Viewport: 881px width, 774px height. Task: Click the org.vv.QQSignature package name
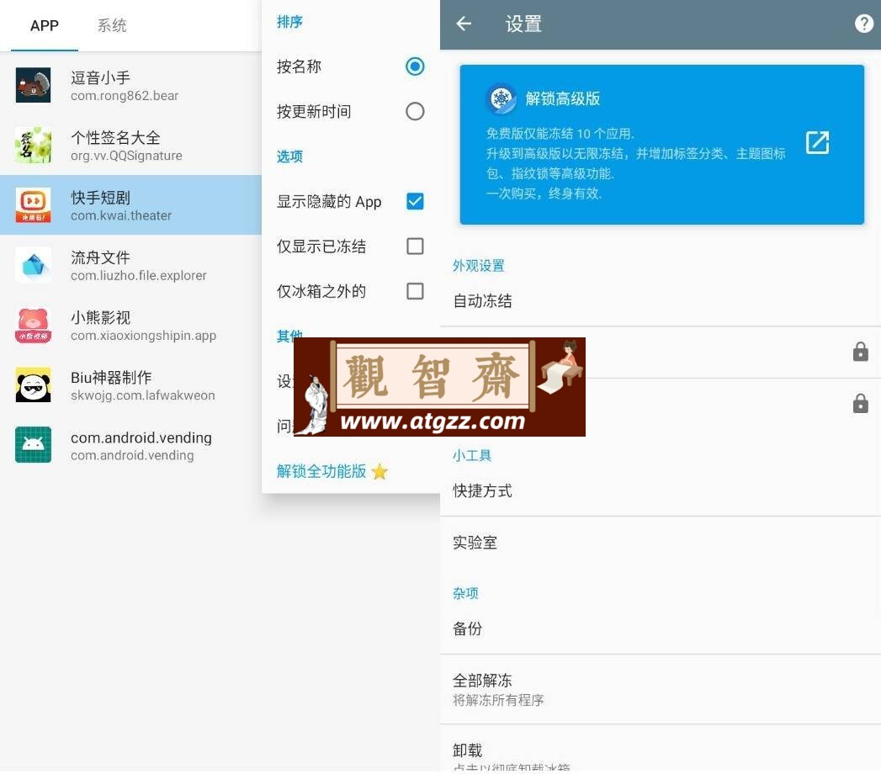(x=126, y=156)
